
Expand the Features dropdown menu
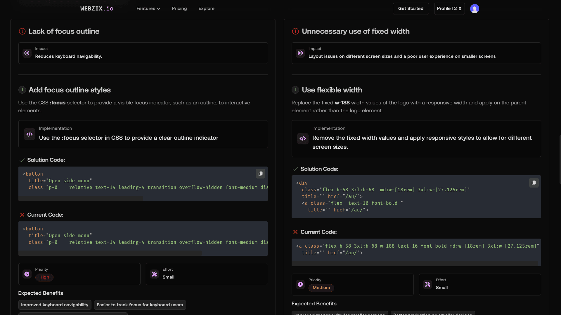pyautogui.click(x=148, y=8)
